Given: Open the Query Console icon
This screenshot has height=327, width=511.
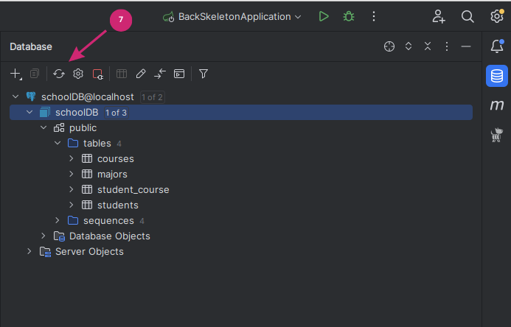Looking at the screenshot, I should point(179,74).
